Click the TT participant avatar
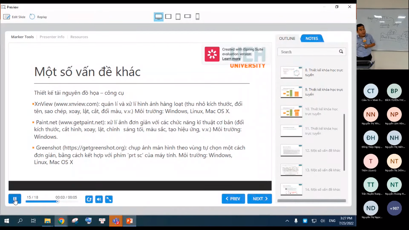The width and height of the screenshot is (409, 230). click(371, 185)
